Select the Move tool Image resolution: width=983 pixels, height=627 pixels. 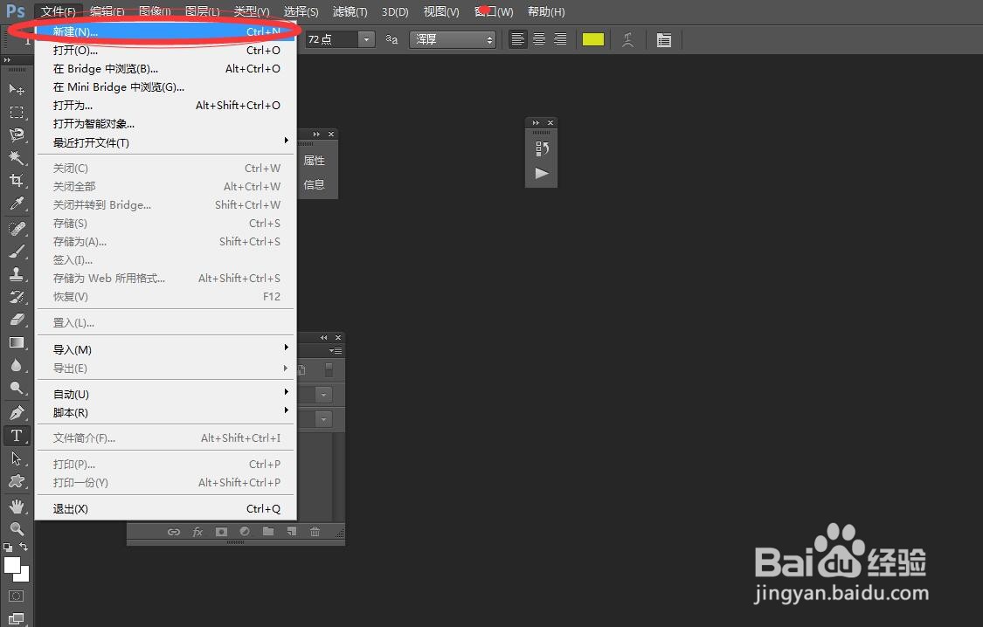pyautogui.click(x=17, y=90)
